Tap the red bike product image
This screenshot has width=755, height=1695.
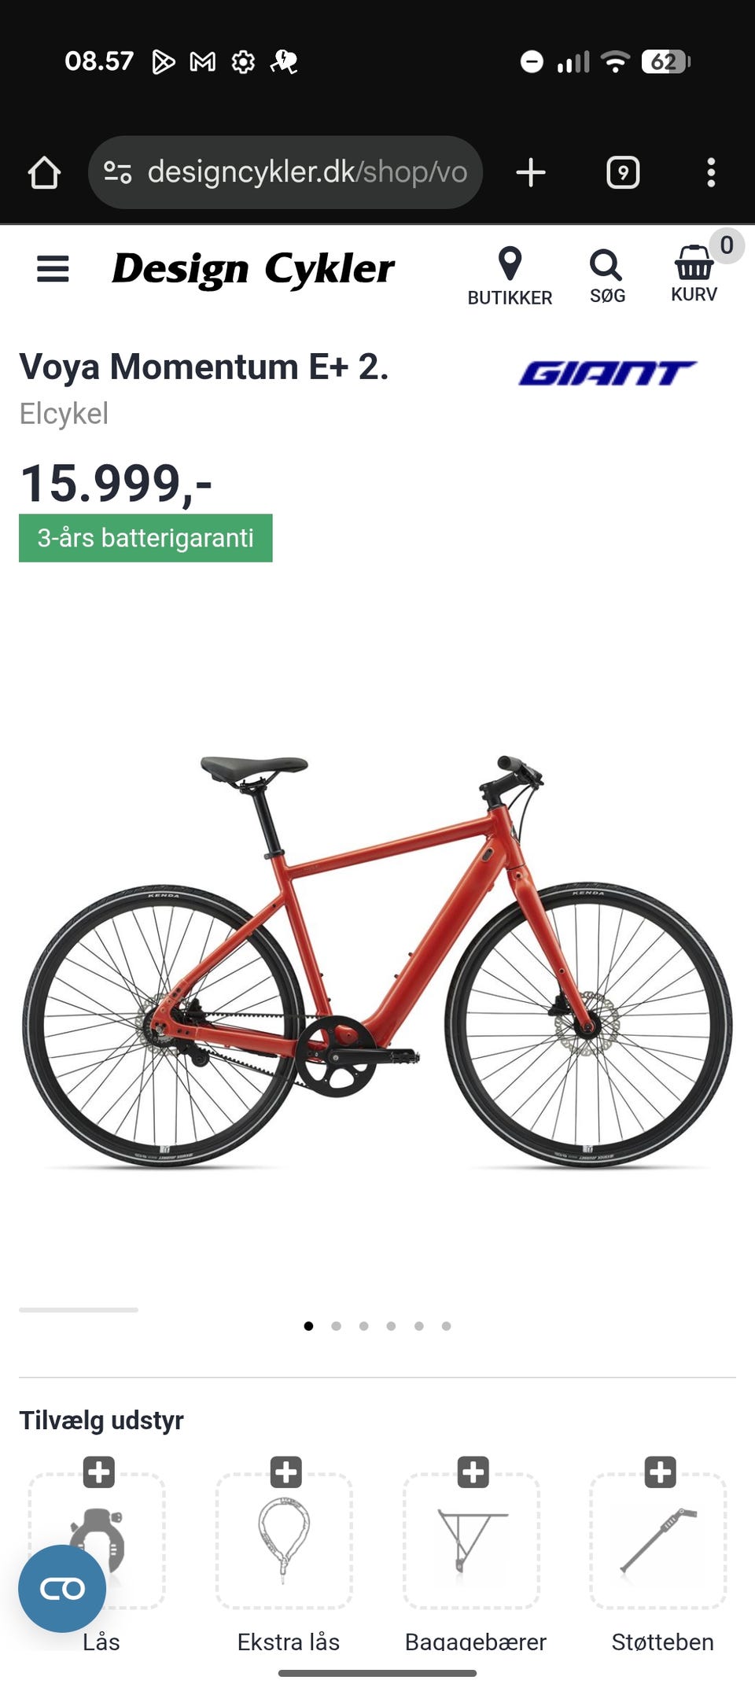pos(377,961)
